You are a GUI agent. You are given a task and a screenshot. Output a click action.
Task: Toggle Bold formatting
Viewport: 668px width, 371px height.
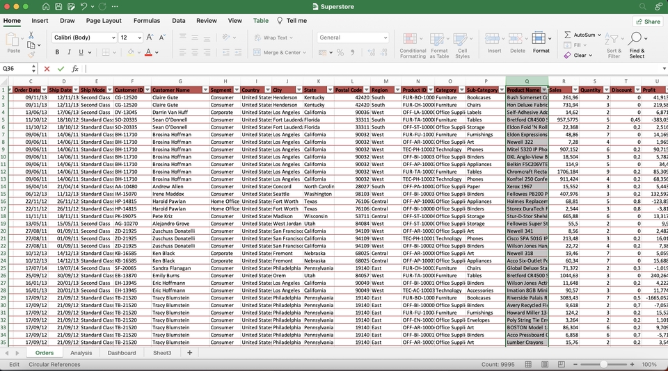(x=57, y=52)
